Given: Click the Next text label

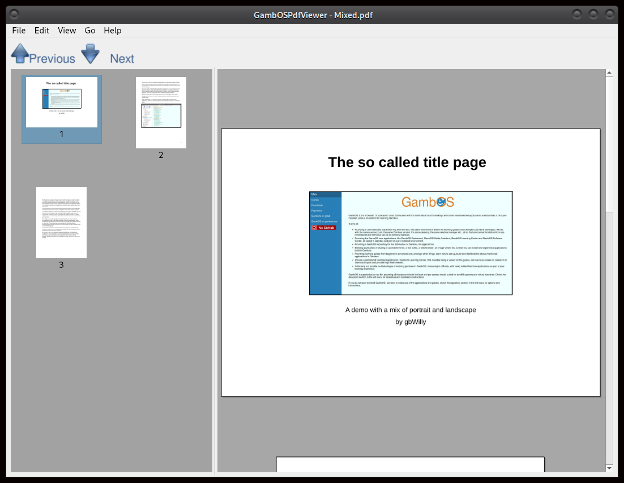Looking at the screenshot, I should coord(122,58).
